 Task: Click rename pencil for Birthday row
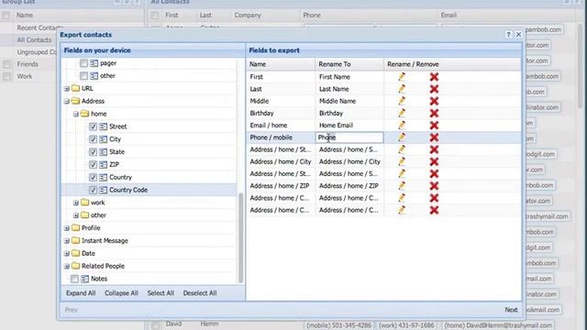pyautogui.click(x=402, y=113)
